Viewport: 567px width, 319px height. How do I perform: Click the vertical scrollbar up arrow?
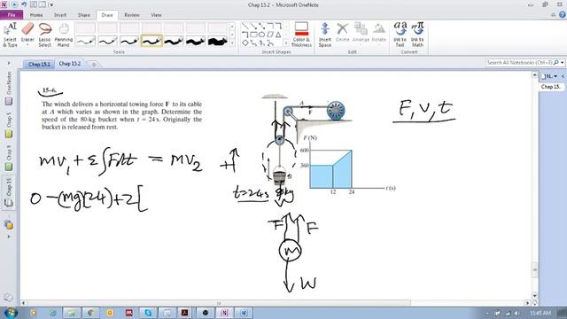pyautogui.click(x=535, y=74)
